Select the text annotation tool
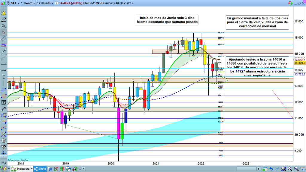306x172 pixels. pos(4,102)
